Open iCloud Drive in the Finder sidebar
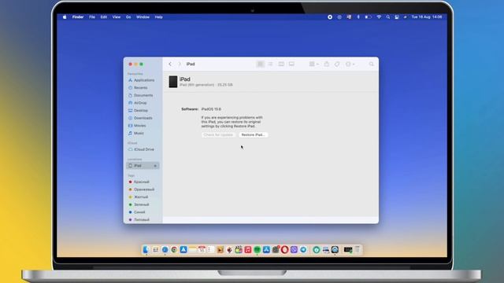504x283 pixels. [141, 149]
